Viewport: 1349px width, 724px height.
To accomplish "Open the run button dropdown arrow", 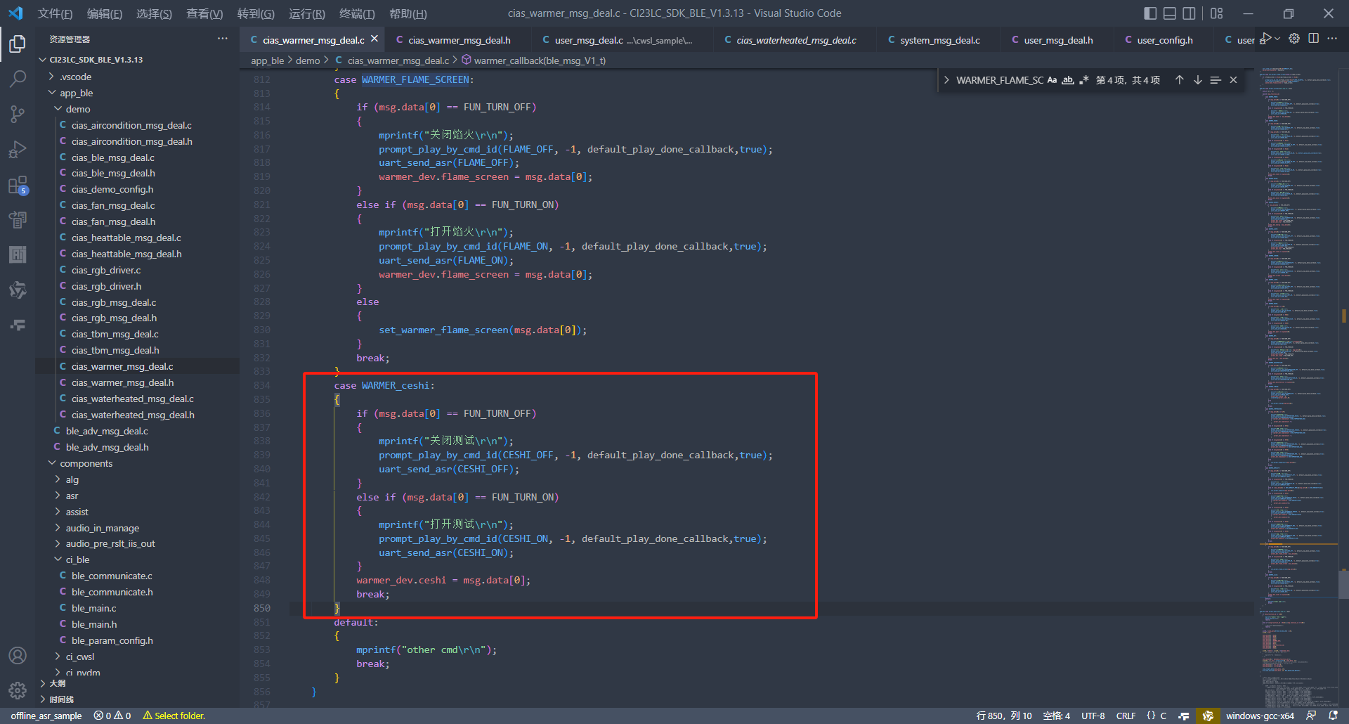I will pos(1277,39).
